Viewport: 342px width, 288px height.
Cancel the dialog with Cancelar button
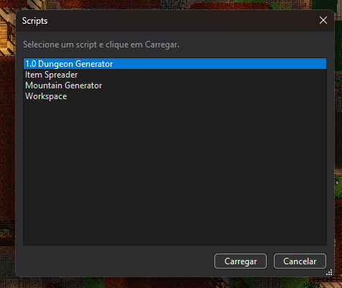click(x=300, y=261)
